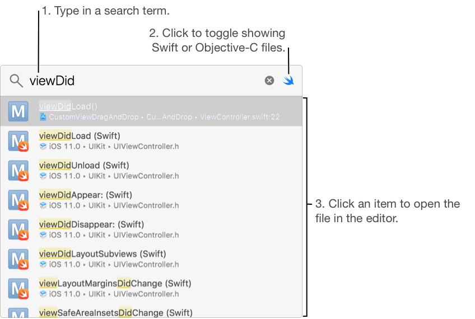Open the viewDidLoad() result in ViewController.swift
Image resolution: width=475 pixels, height=319 pixels.
[x=151, y=111]
